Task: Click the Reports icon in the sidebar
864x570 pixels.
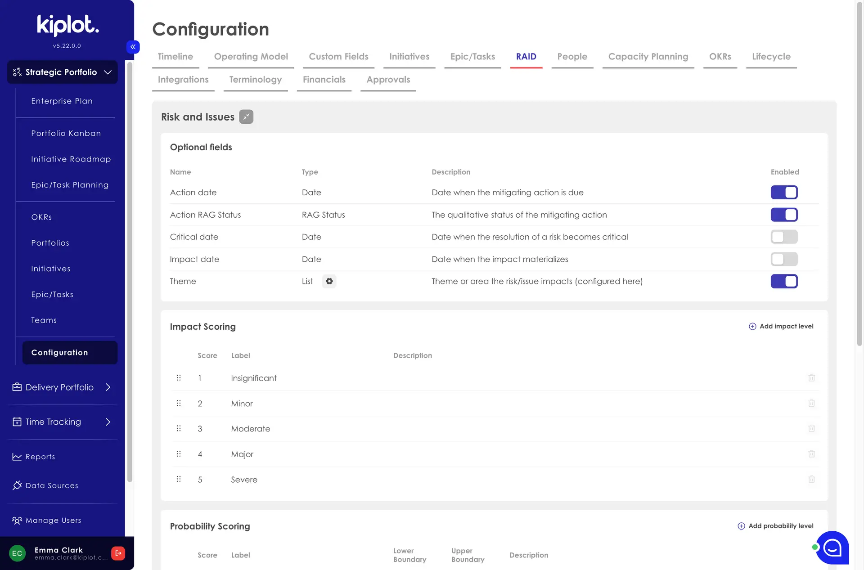Action: tap(17, 457)
